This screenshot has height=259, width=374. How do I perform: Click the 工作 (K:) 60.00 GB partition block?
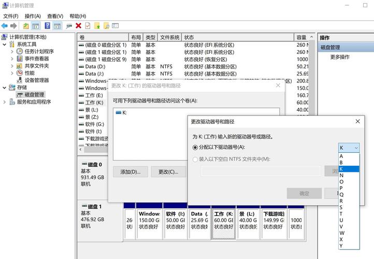tap(223, 224)
